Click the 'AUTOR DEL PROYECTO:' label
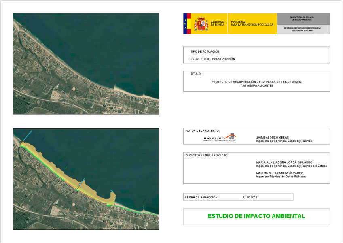The height and width of the screenshot is (243, 343). [202, 130]
